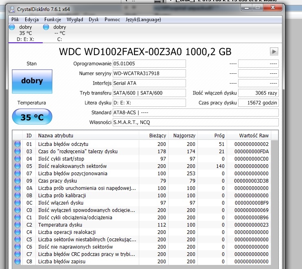302x269 pixels.
Task: Click the status icon for attribute C2
Action: click(18, 225)
